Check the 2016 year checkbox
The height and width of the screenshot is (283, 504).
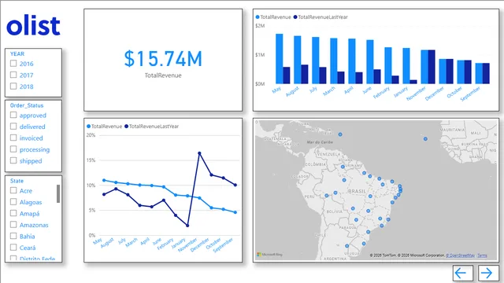[x=13, y=63]
